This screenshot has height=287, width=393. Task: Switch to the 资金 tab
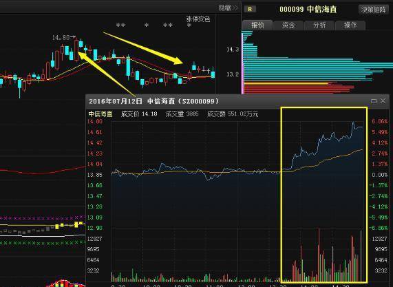(288, 25)
